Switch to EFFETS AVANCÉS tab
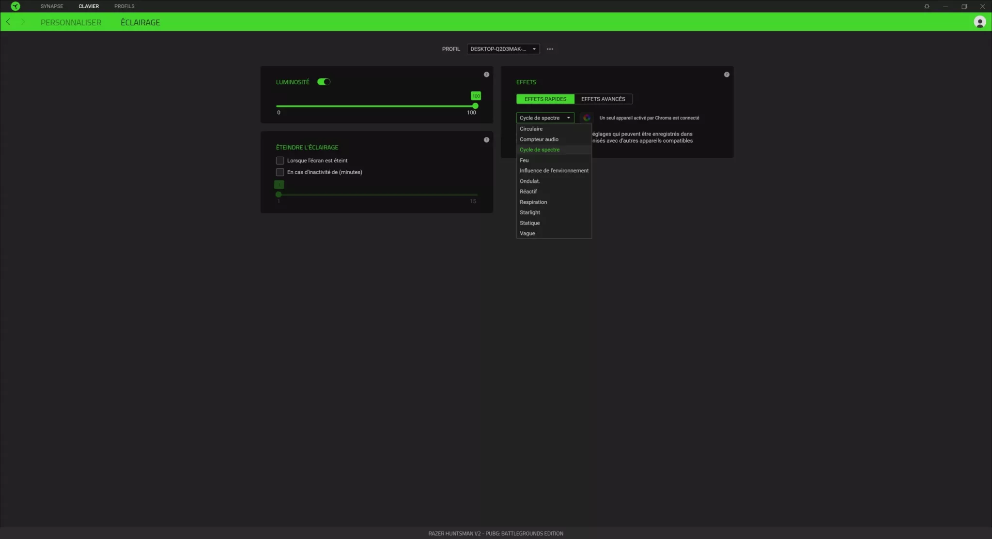 604,99
